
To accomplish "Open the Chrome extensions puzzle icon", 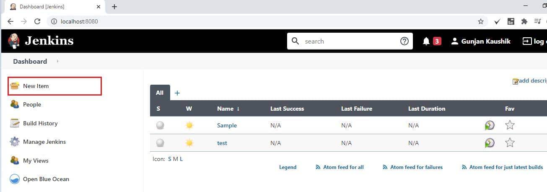I will tap(524, 21).
